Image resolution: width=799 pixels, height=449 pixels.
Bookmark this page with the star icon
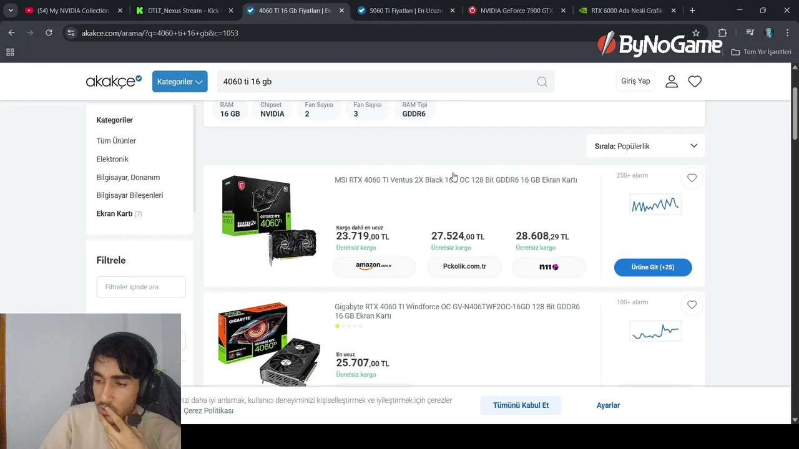coord(696,33)
